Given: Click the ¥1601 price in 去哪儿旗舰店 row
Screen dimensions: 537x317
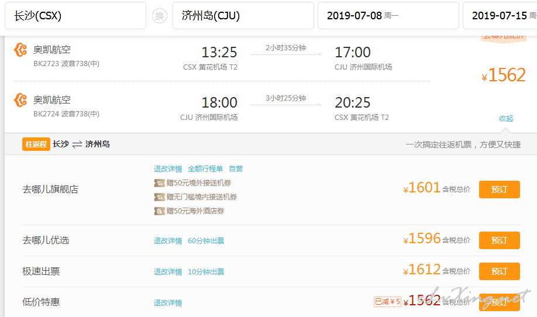Looking at the screenshot, I should click(422, 188).
